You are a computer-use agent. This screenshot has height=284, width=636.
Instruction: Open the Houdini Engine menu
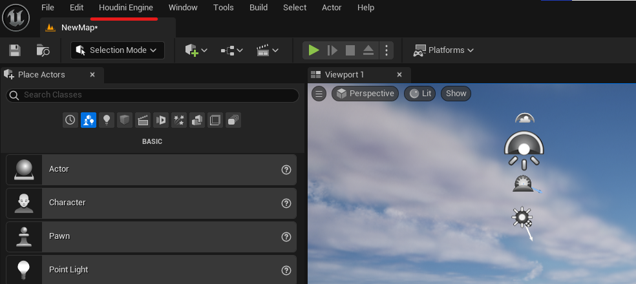coord(126,8)
